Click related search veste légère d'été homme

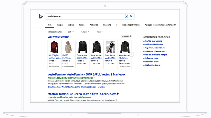click(153, 45)
